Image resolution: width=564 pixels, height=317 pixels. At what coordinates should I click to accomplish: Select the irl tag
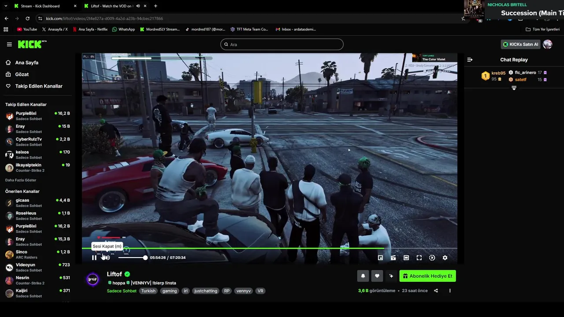tap(186, 291)
